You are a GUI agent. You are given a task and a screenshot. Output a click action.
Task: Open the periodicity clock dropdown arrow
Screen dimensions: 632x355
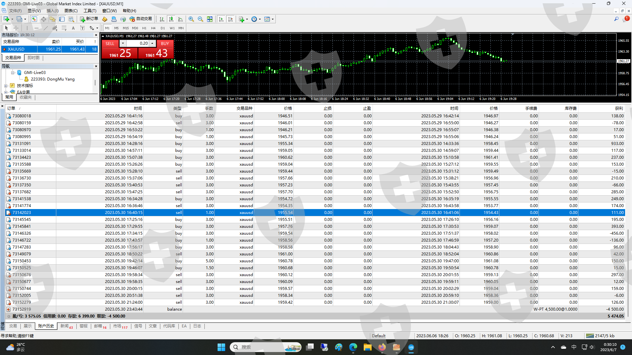(x=260, y=19)
